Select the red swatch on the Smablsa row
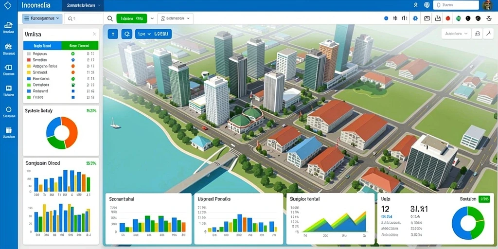 (29, 60)
